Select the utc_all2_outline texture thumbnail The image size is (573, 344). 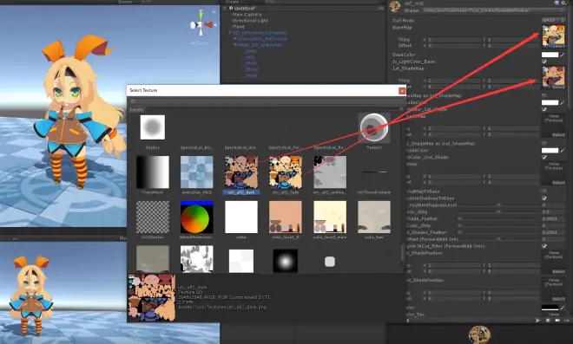(x=330, y=172)
